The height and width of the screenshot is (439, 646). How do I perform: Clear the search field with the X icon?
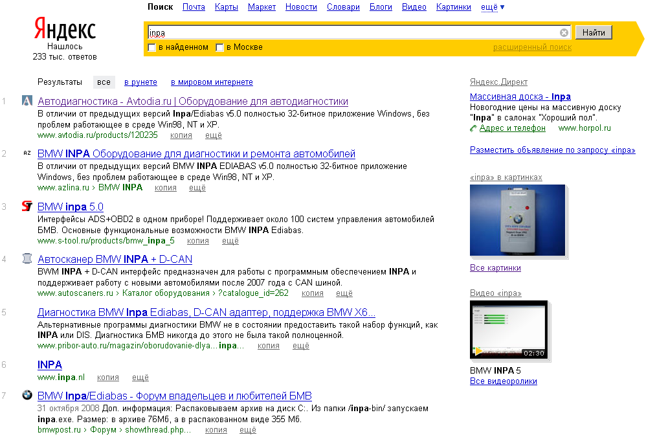coord(564,32)
